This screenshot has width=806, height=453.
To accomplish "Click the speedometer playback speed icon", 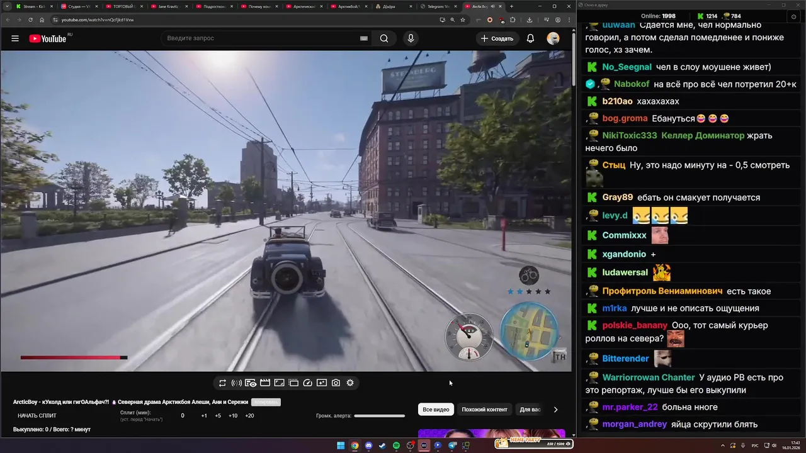I will [x=308, y=383].
